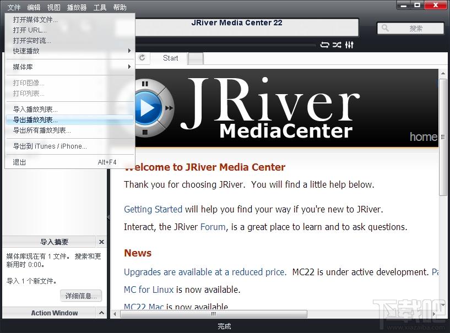Click the playback position seek bar

click(x=225, y=45)
